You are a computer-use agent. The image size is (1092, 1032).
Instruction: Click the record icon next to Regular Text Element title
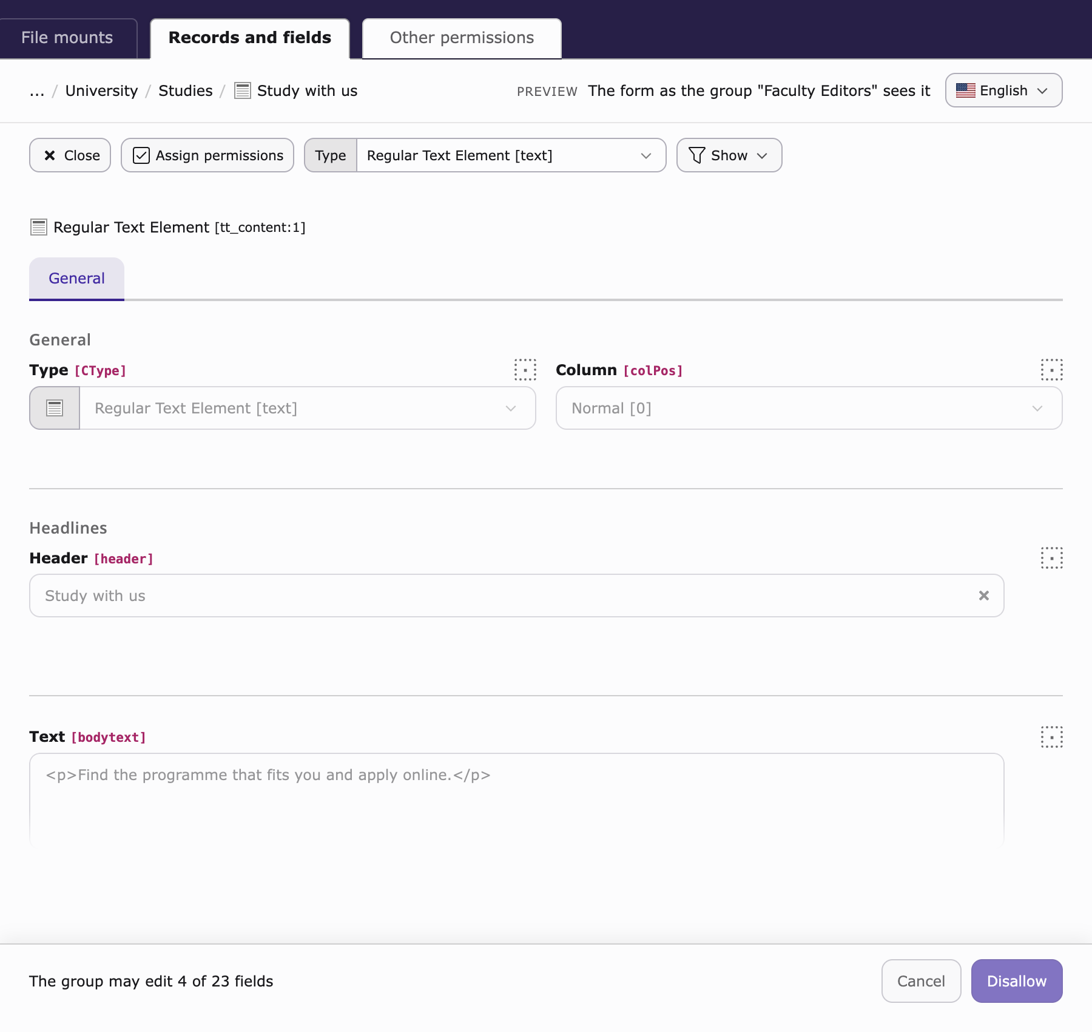(39, 227)
